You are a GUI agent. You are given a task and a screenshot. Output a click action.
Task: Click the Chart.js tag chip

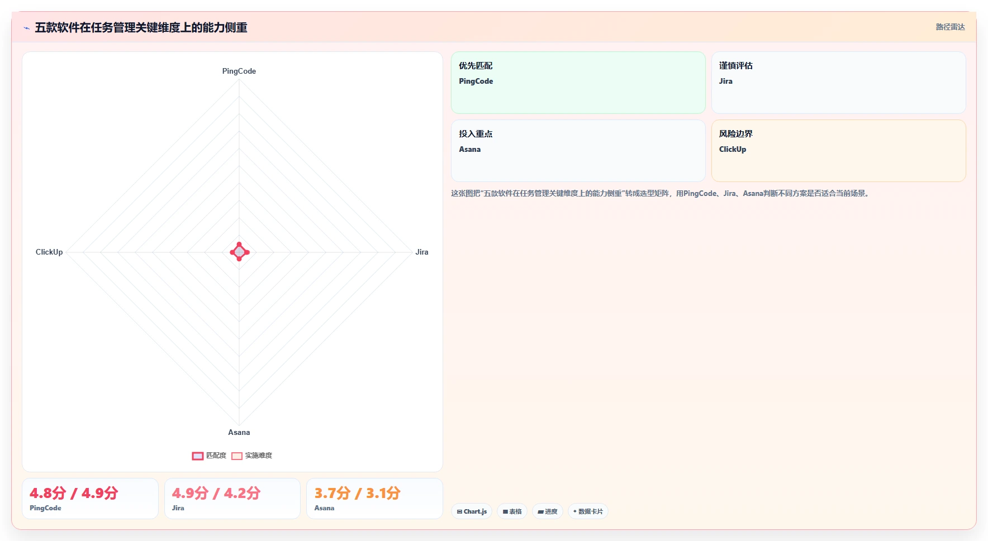click(x=472, y=511)
